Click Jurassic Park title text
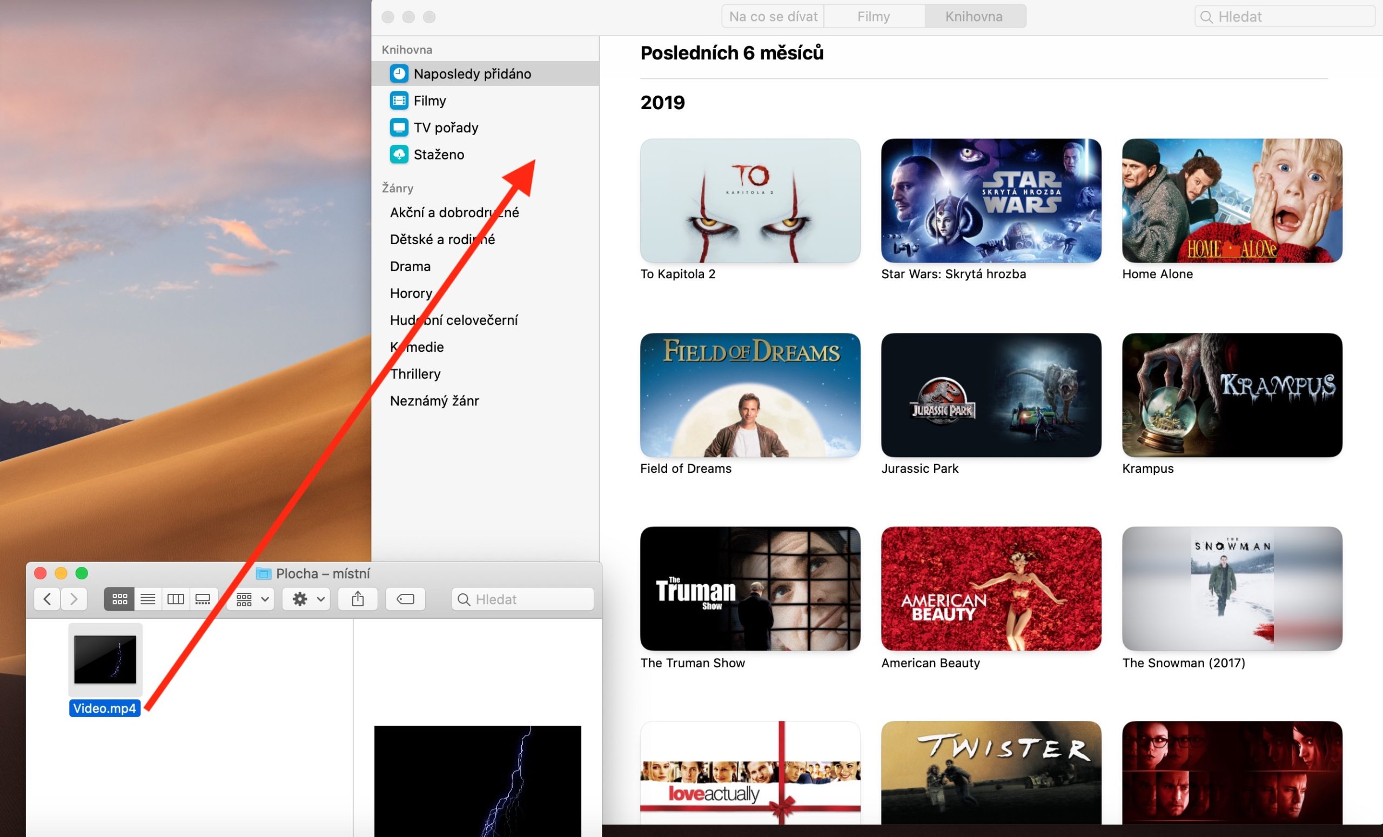 coord(920,468)
